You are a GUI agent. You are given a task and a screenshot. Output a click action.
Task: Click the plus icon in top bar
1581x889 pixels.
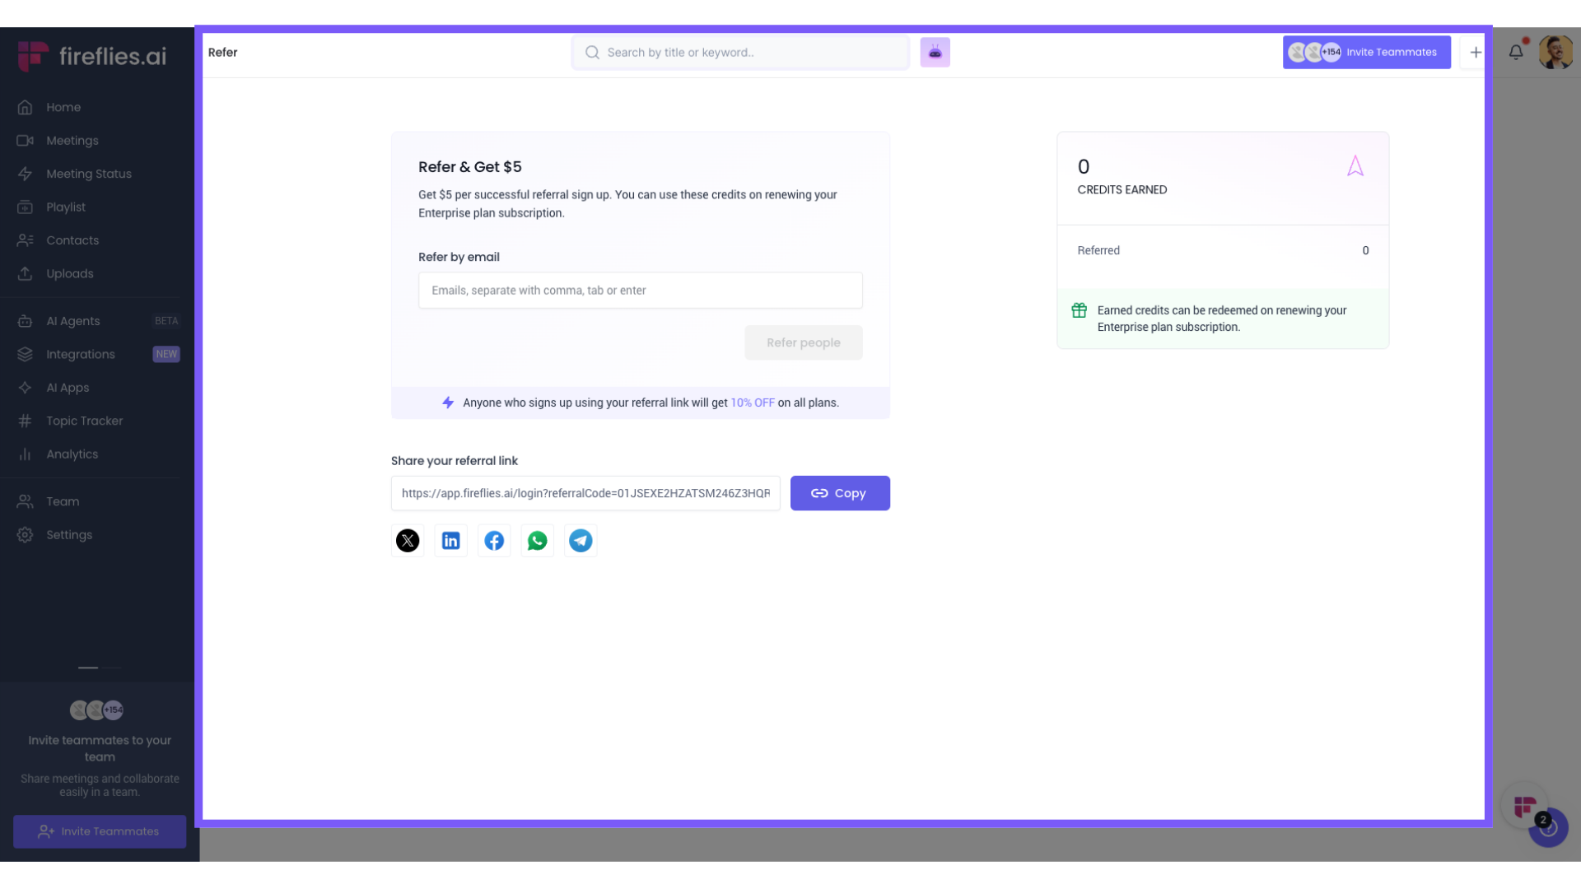(1476, 52)
